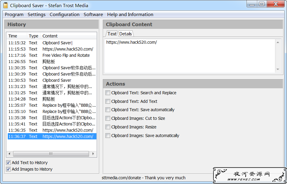Click inside the clipboard content text box

coord(190,56)
